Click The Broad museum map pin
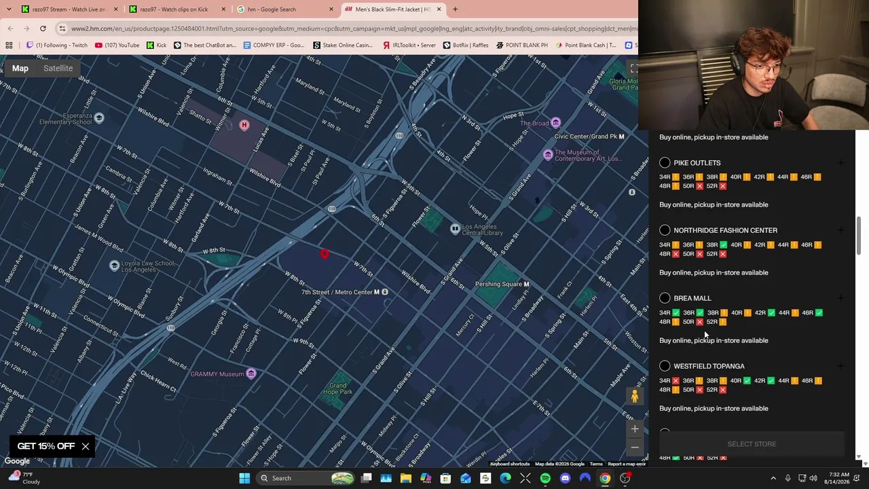This screenshot has height=489, width=869. 555,123
